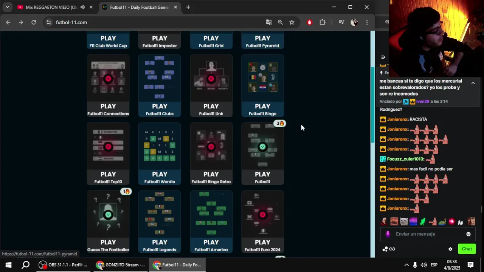Reload the futbol-11.com page
484x272 pixels.
coord(34,22)
